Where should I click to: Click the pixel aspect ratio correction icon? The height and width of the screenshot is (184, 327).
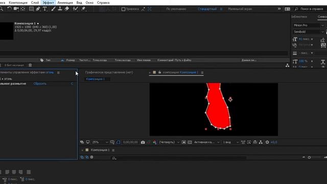click(x=243, y=142)
